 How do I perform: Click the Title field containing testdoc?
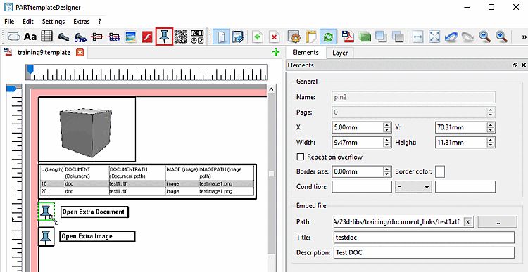[x=424, y=237]
